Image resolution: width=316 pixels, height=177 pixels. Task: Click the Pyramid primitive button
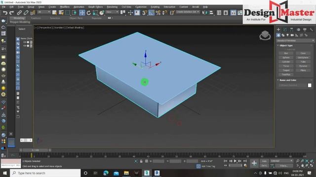pyautogui.click(x=303, y=66)
